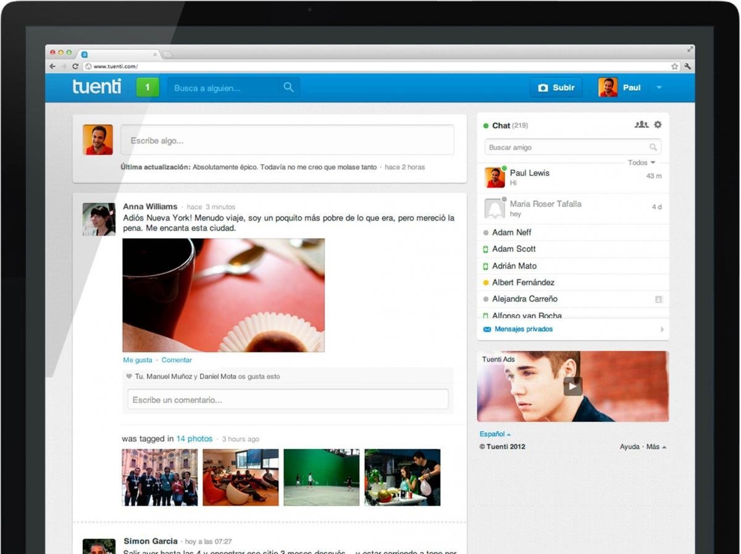Play the Tuenti Ads video

(572, 387)
